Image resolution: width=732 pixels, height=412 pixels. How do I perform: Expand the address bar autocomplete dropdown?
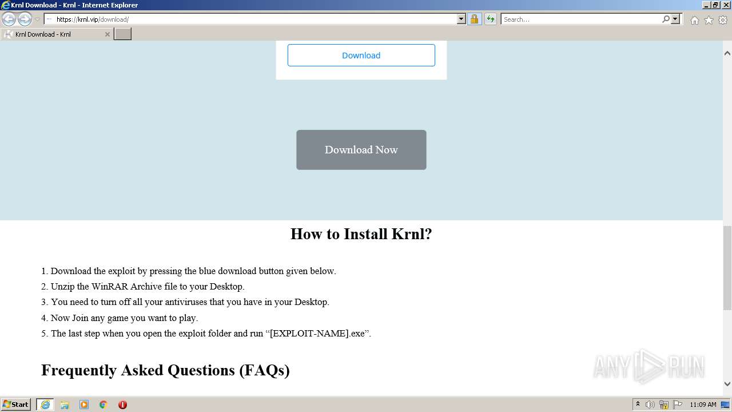[462, 19]
